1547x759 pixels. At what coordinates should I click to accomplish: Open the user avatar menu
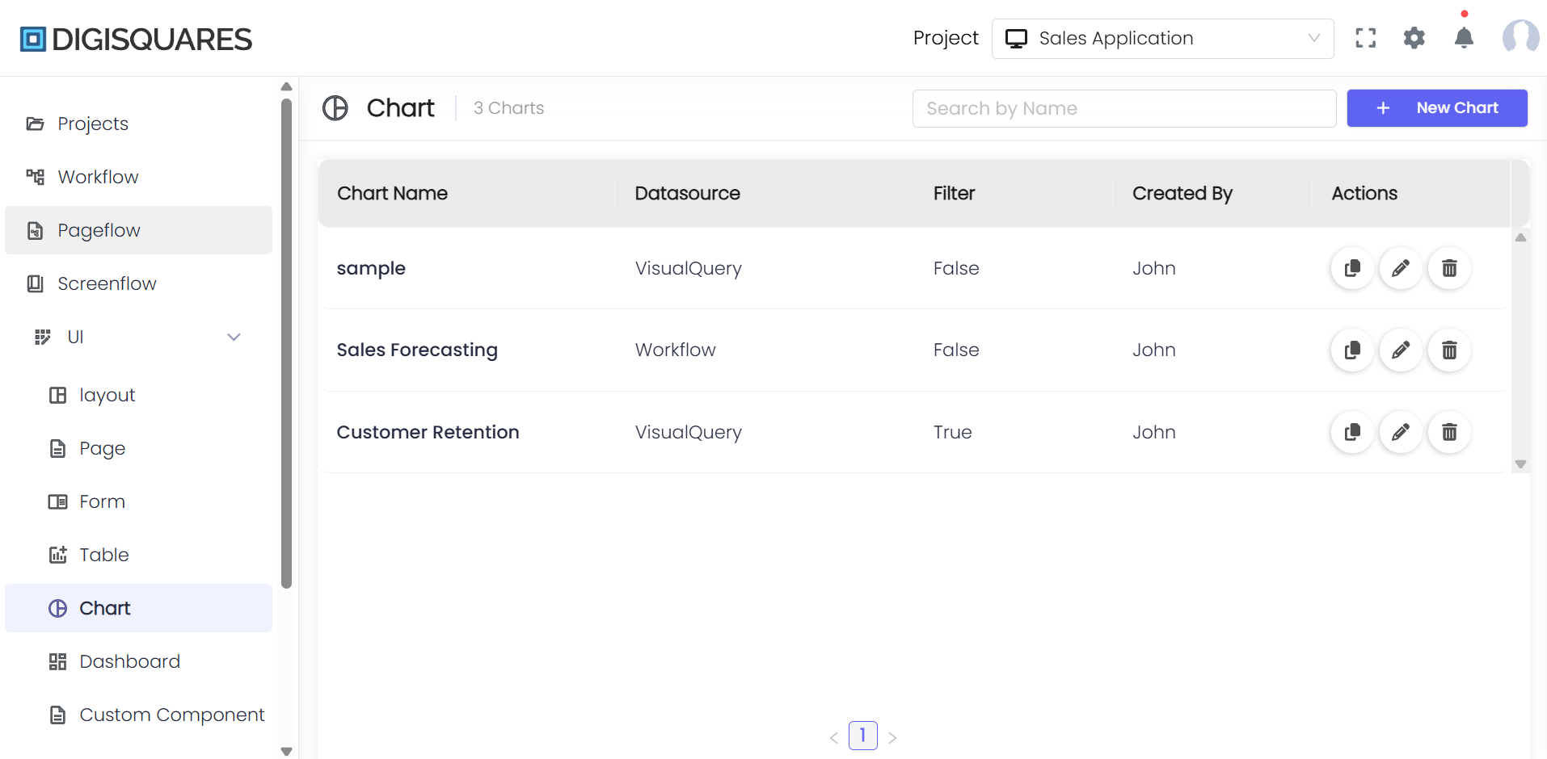coord(1520,37)
